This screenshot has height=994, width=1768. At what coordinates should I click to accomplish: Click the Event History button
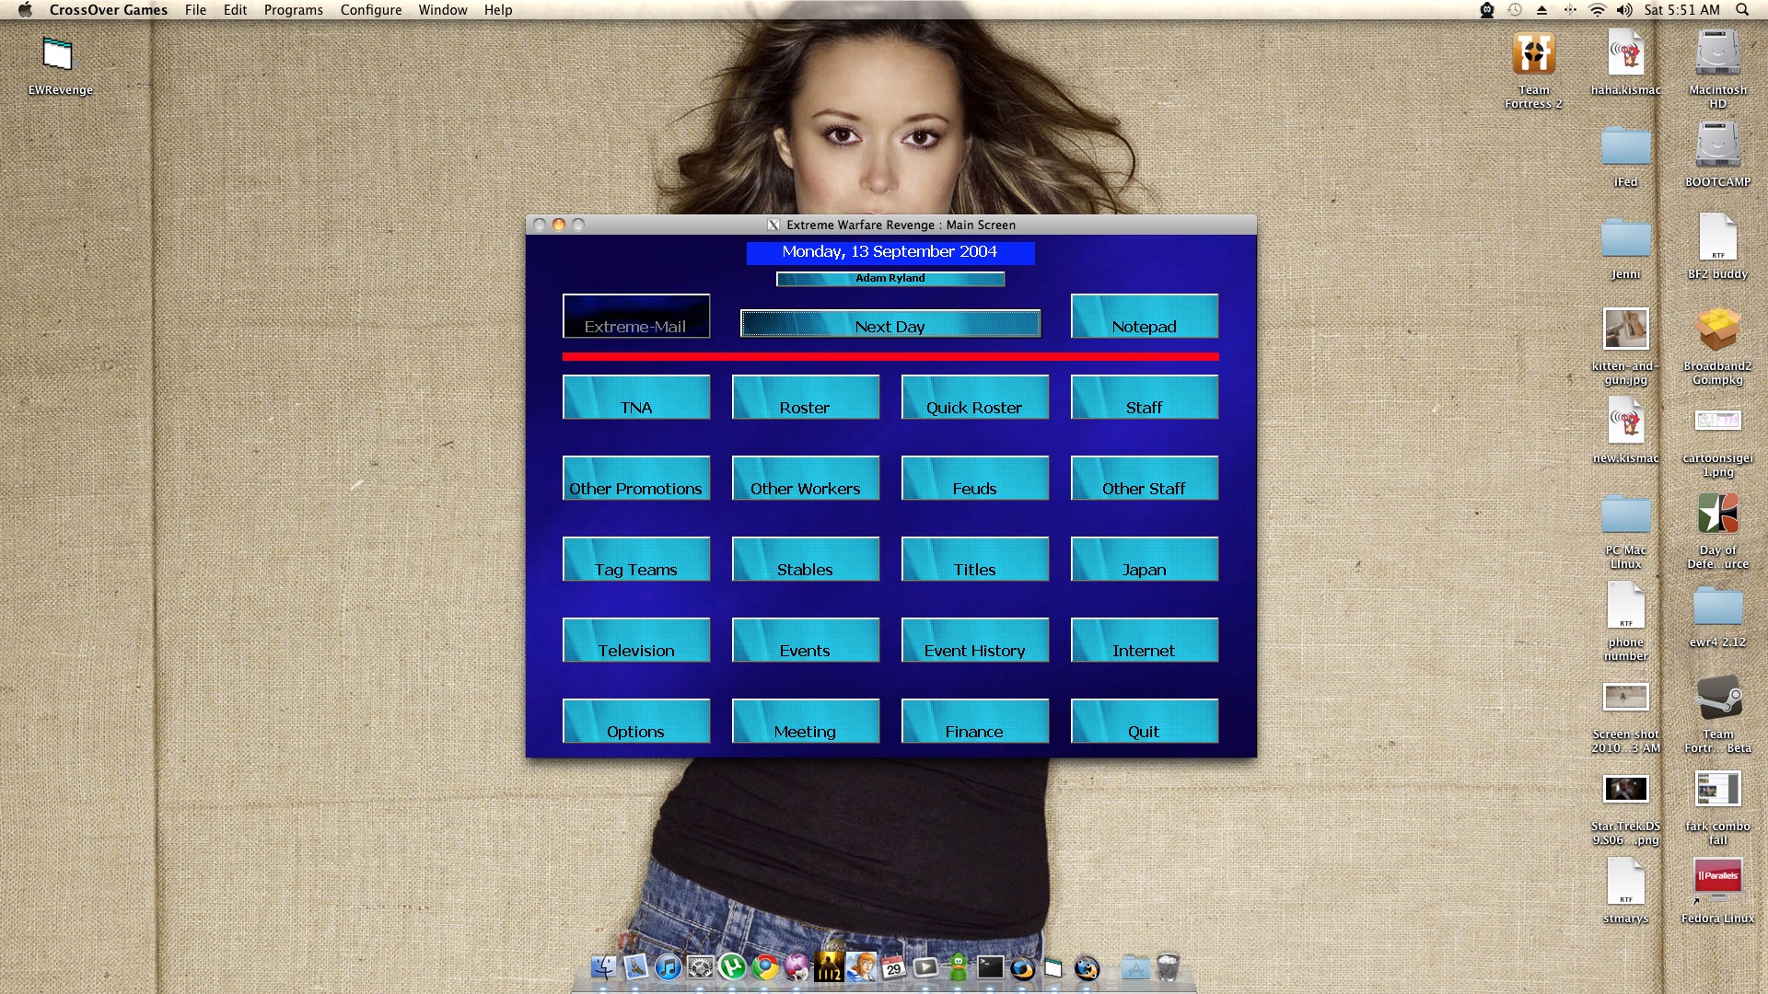[x=974, y=651]
